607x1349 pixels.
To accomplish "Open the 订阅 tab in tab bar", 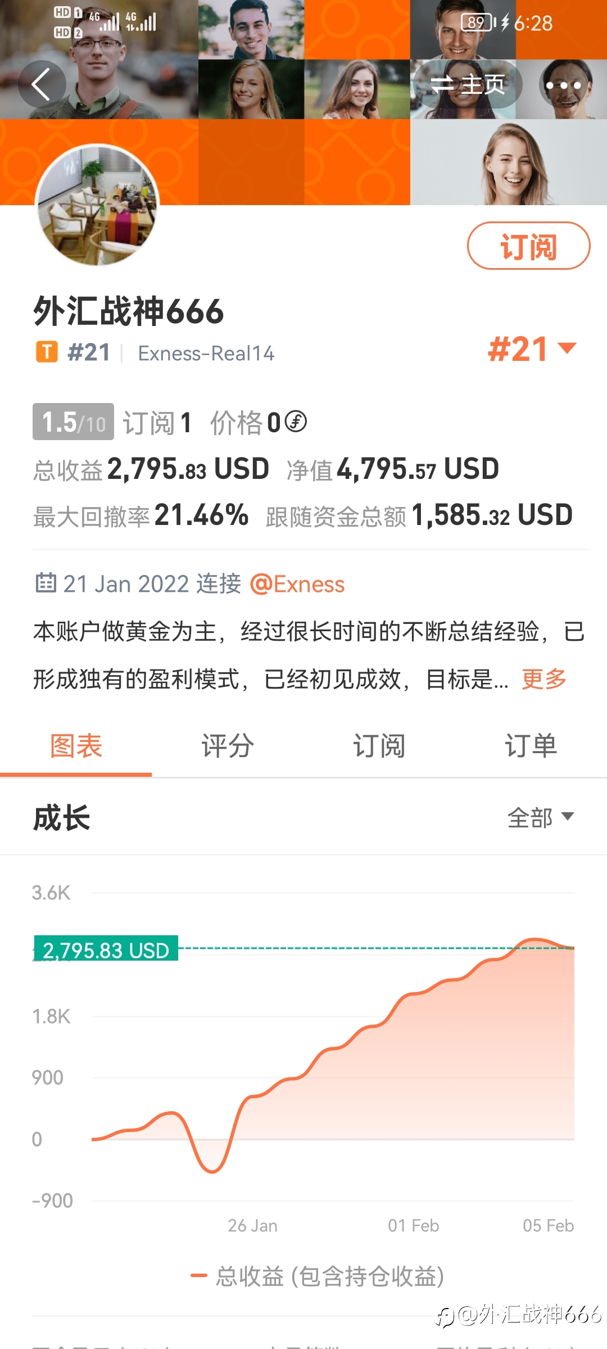I will coord(379,746).
